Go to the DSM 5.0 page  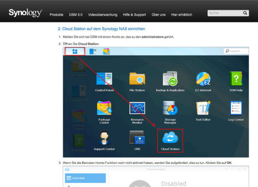76,15
